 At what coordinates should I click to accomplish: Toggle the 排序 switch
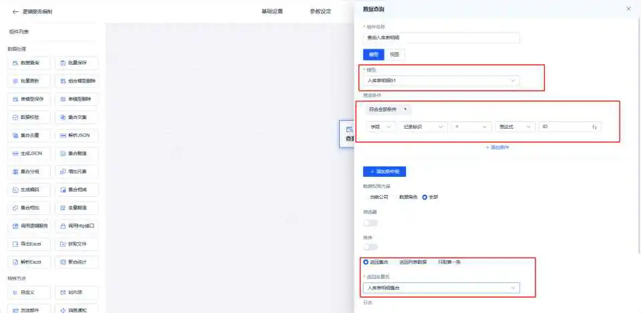(x=371, y=247)
